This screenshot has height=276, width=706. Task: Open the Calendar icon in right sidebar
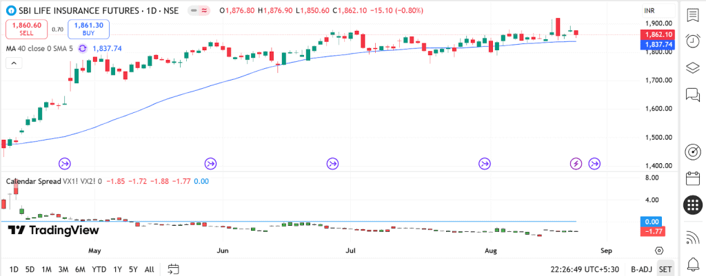tap(692, 178)
